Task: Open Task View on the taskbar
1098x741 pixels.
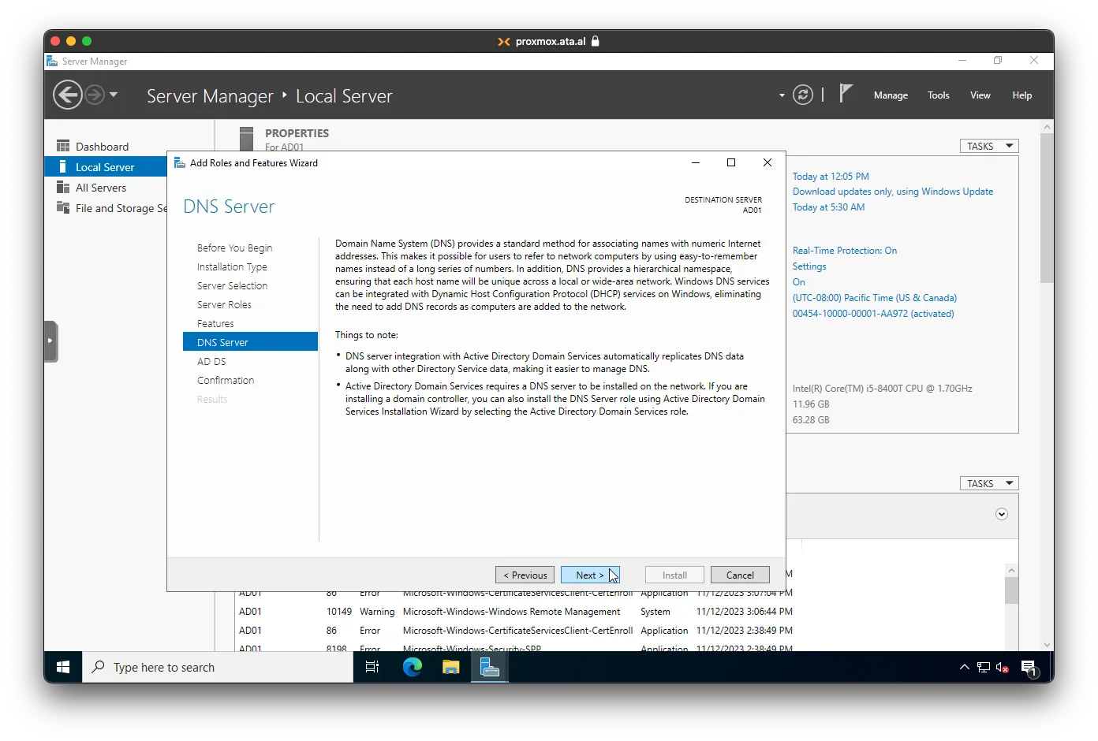Action: coord(372,667)
